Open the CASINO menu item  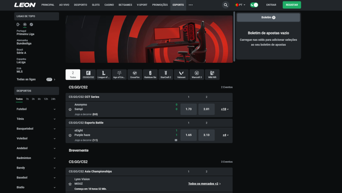pyautogui.click(x=109, y=5)
